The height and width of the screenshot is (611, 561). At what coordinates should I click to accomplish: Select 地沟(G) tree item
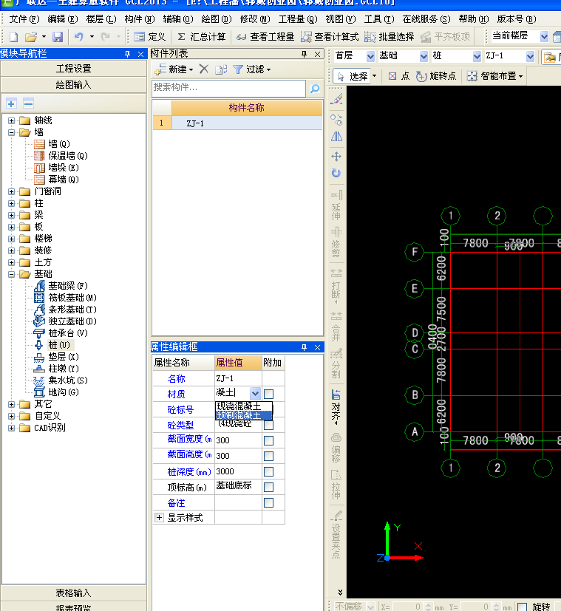click(63, 392)
